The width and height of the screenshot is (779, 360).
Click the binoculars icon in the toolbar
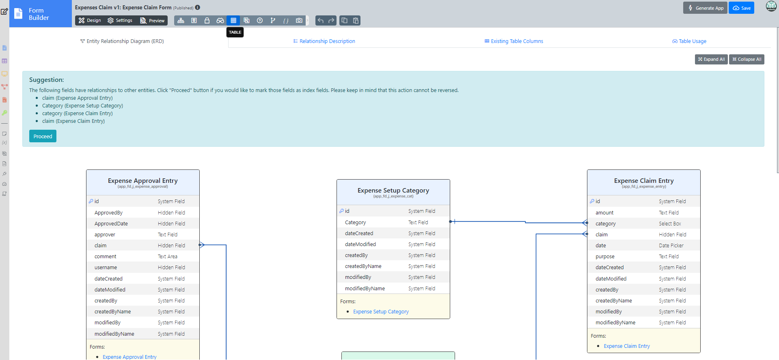220,21
